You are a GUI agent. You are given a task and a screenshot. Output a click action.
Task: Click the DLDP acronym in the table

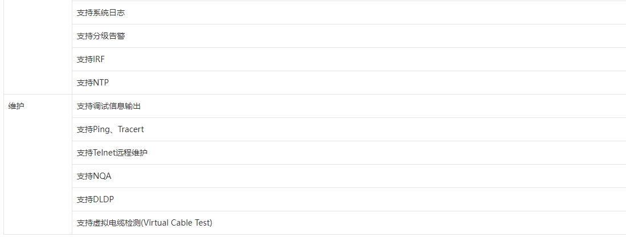(103, 199)
